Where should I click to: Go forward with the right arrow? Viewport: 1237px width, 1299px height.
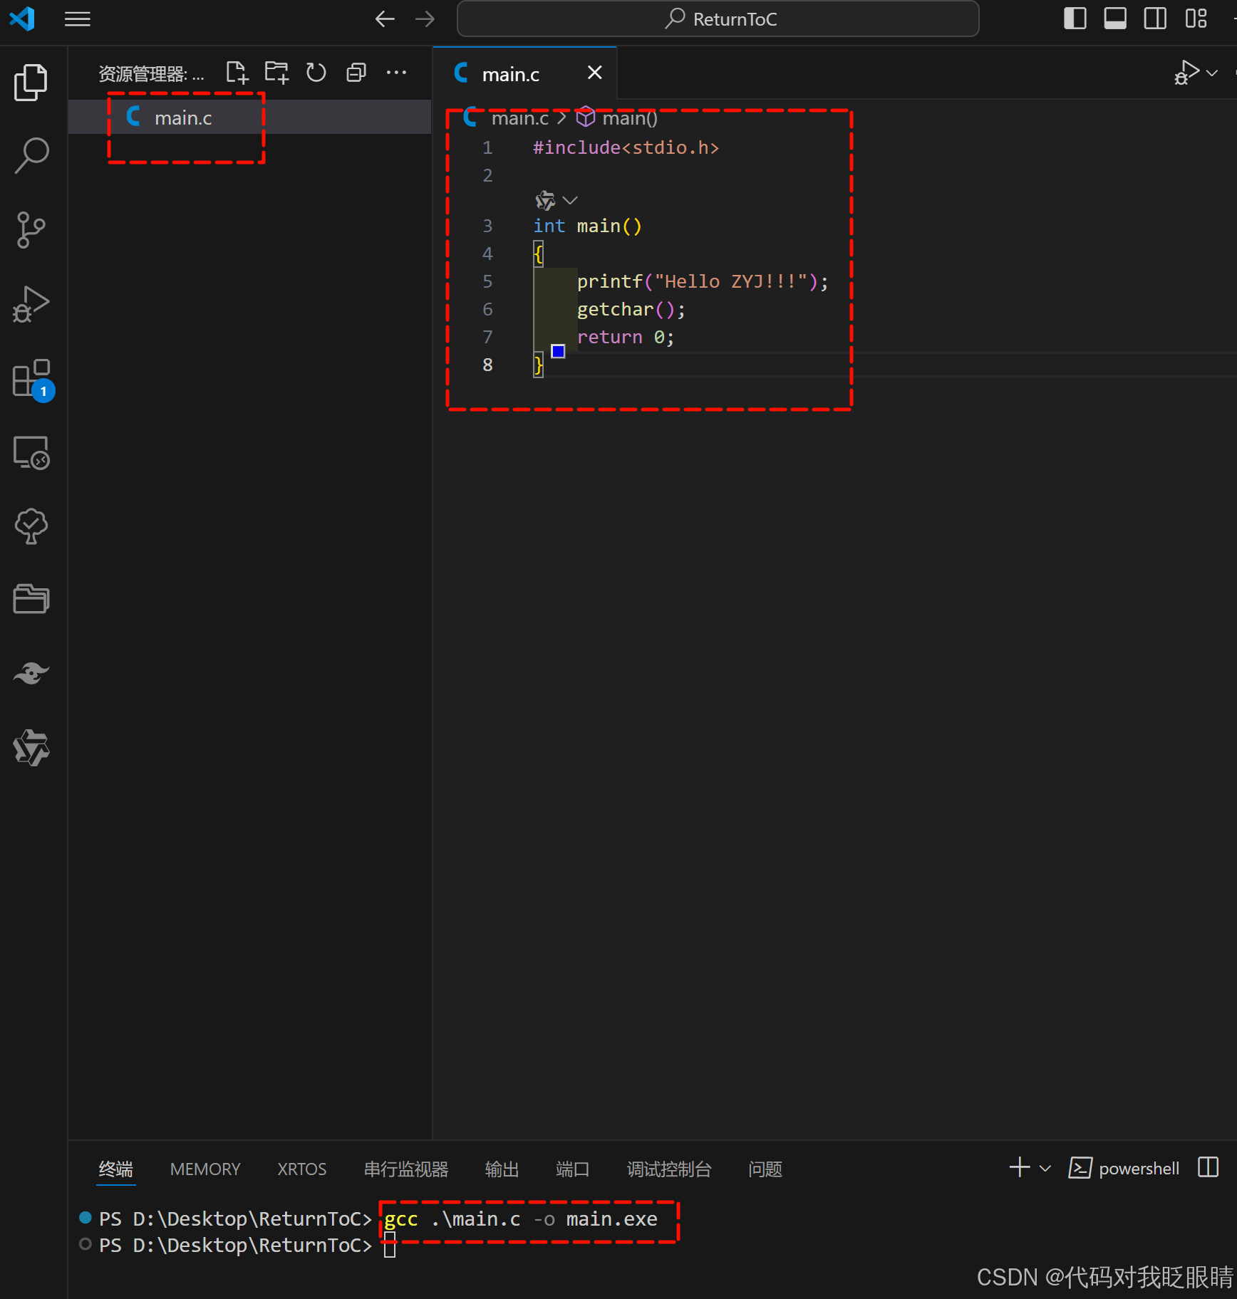[x=425, y=19]
